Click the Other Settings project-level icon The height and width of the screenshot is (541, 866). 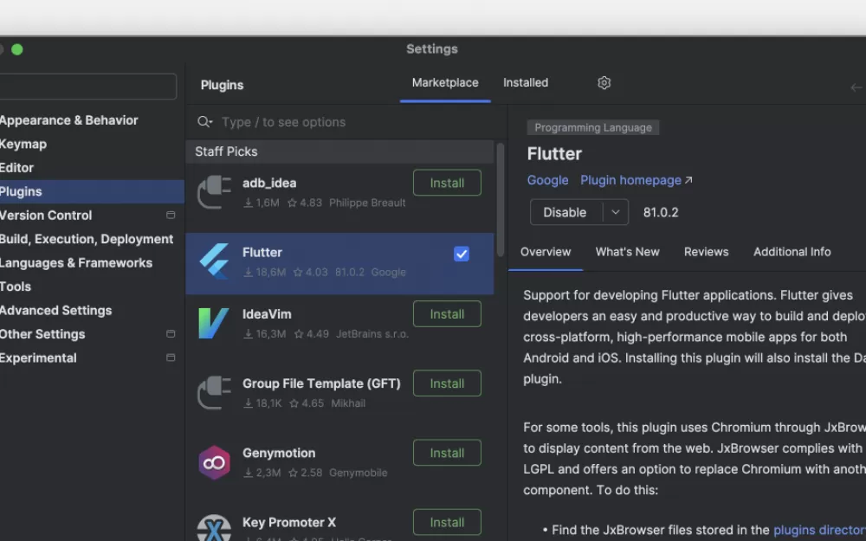[x=171, y=334]
